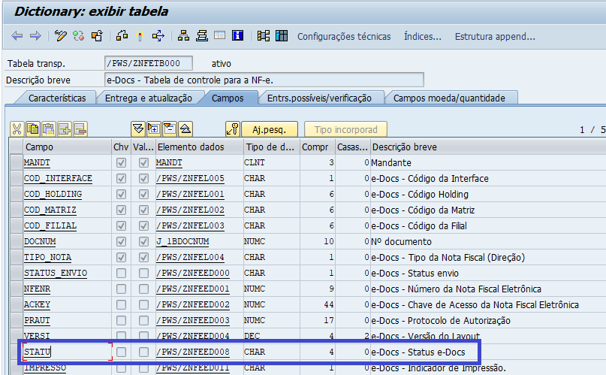Expand all rows using expand icon

(138, 129)
